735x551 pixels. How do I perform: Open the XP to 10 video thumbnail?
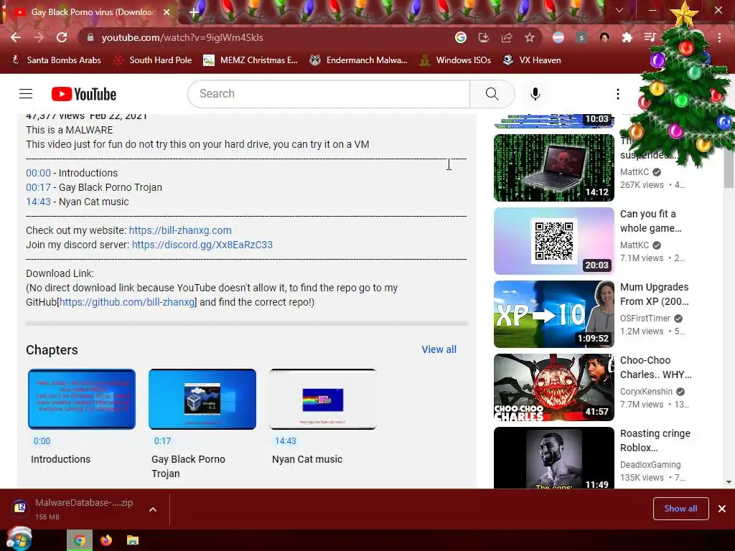tap(554, 314)
